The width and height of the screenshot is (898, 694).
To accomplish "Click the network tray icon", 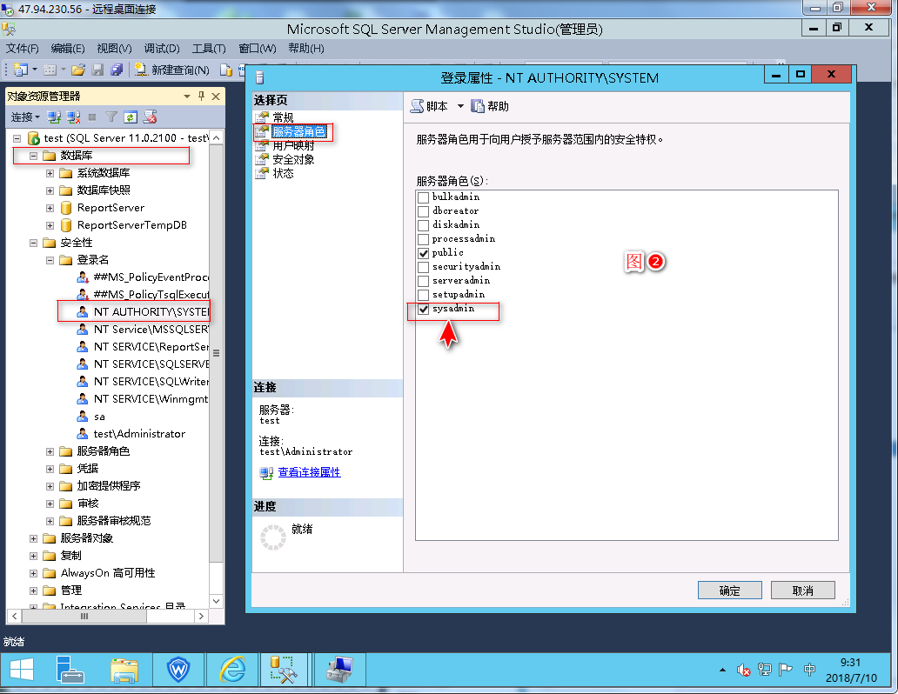I will (764, 670).
